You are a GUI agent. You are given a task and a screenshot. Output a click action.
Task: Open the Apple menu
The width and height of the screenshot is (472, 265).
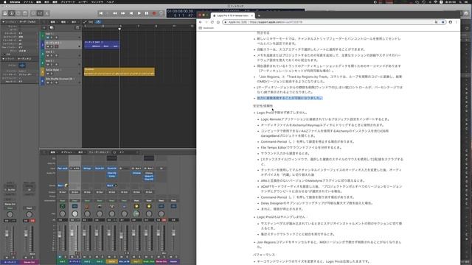click(4, 1)
